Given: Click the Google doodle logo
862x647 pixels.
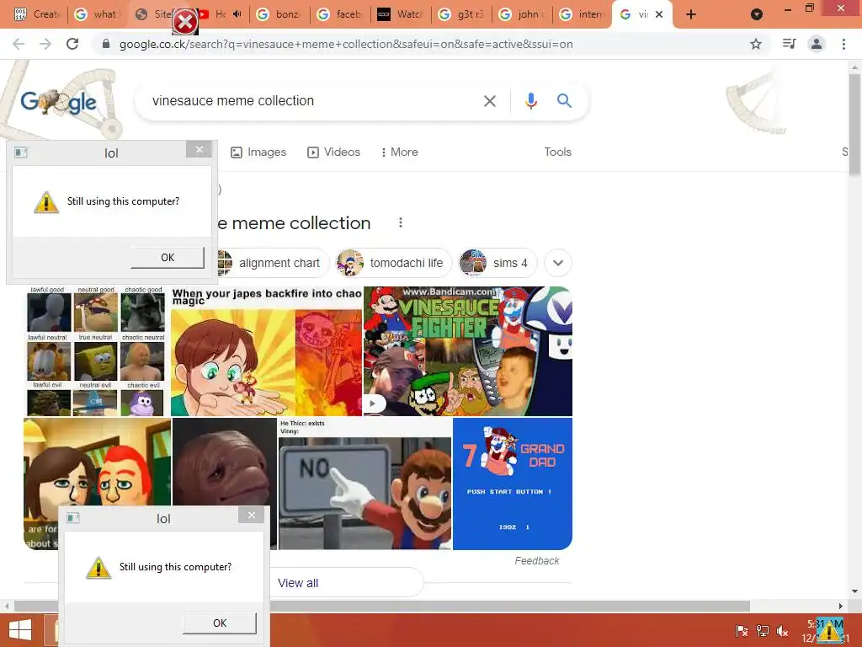Looking at the screenshot, I should click(x=59, y=102).
